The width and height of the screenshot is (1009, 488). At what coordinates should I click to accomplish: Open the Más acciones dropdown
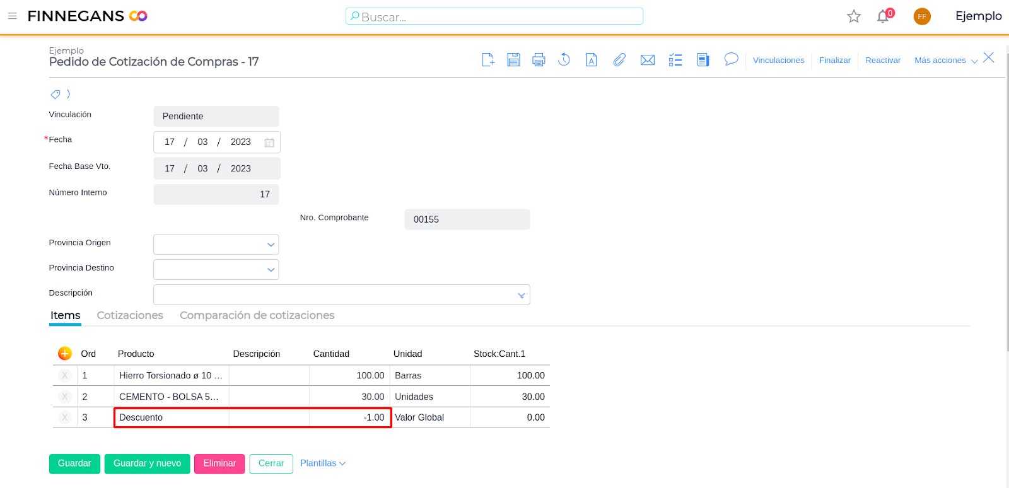coord(945,61)
